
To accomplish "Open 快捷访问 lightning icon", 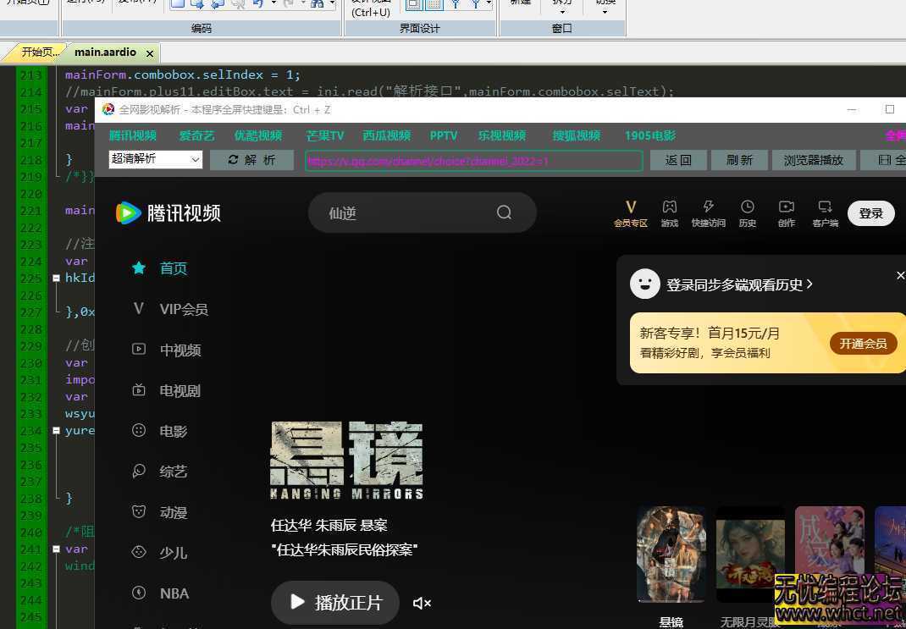I will tap(709, 206).
